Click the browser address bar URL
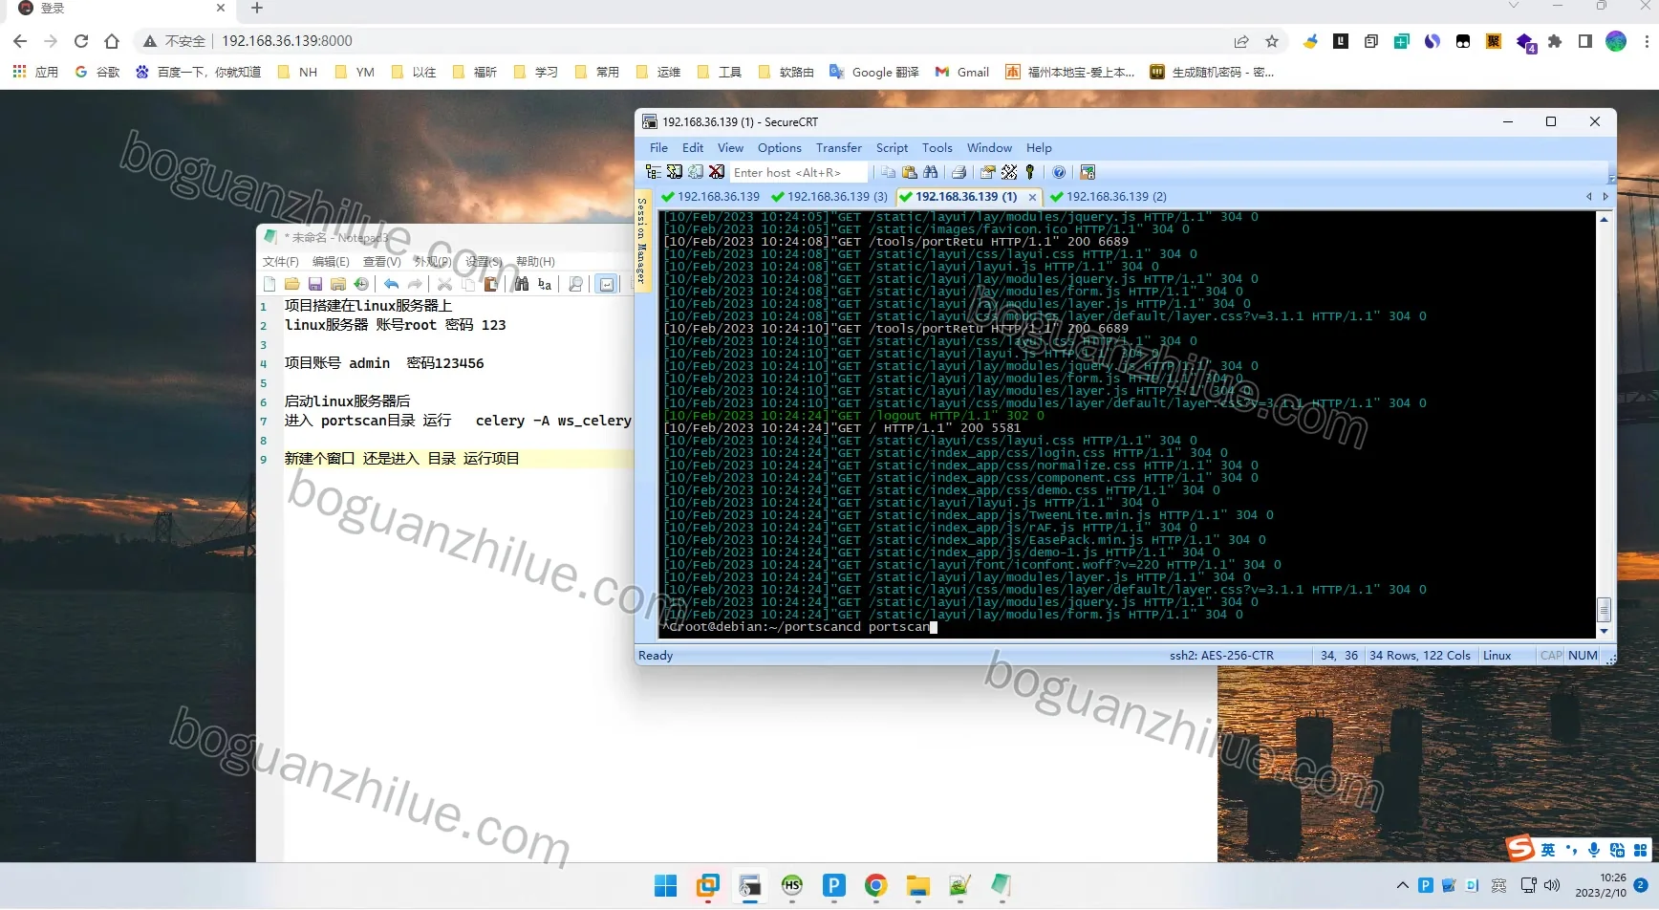1659x910 pixels. coord(288,41)
